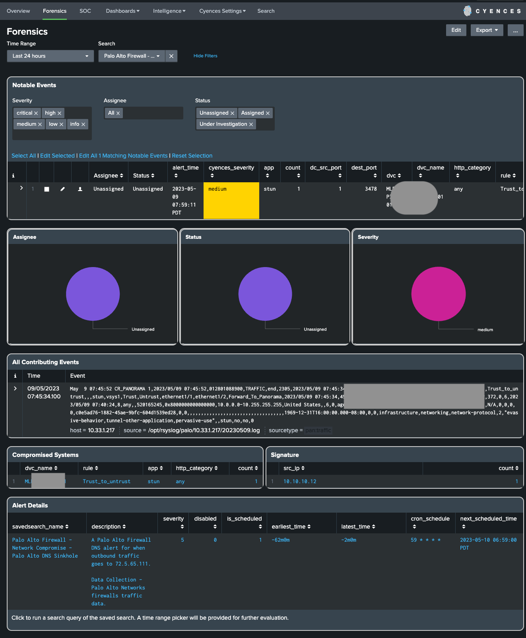This screenshot has width=526, height=638.
Task: Remove the low severity filter tag
Action: tap(61, 125)
